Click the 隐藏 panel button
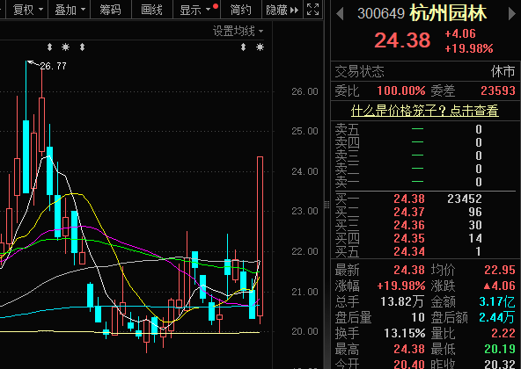 click(x=283, y=10)
